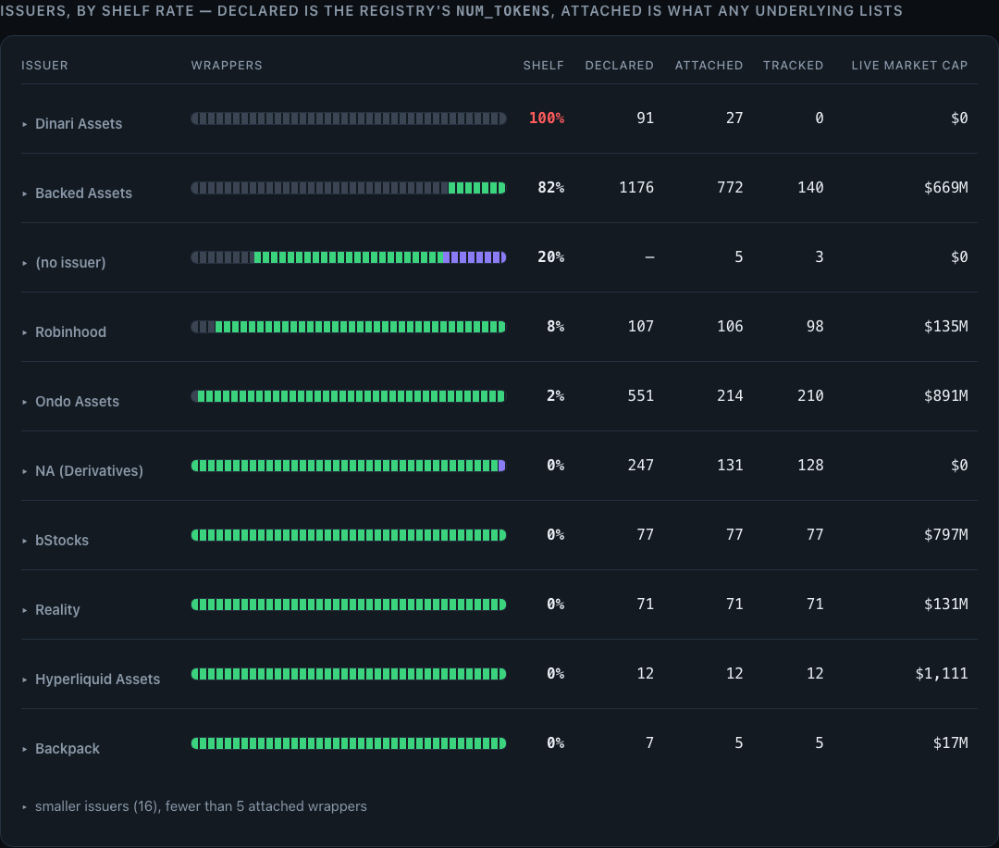Expand the Hyperliquid Assets row
Image resolution: width=999 pixels, height=848 pixels.
25,680
